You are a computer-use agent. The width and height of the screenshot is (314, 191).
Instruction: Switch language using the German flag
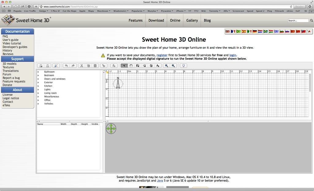[255, 32]
